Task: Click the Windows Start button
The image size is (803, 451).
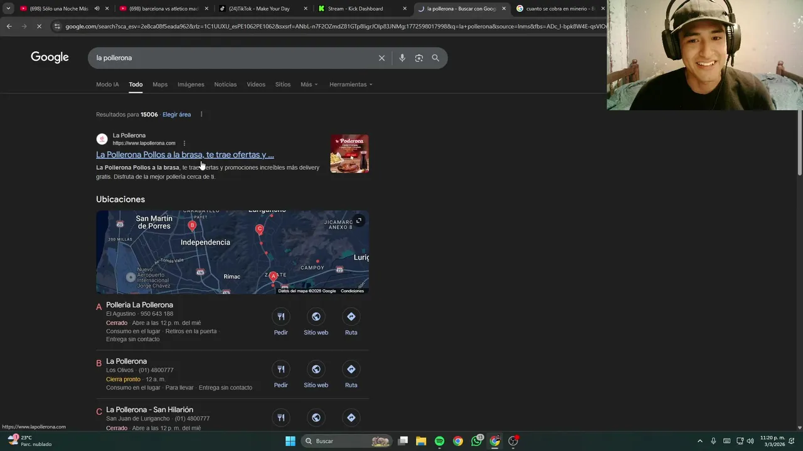Action: tap(290, 441)
